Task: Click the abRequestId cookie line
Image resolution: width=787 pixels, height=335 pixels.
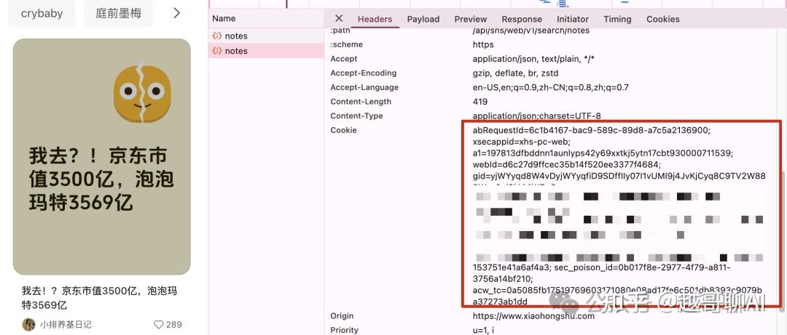Action: (x=592, y=130)
